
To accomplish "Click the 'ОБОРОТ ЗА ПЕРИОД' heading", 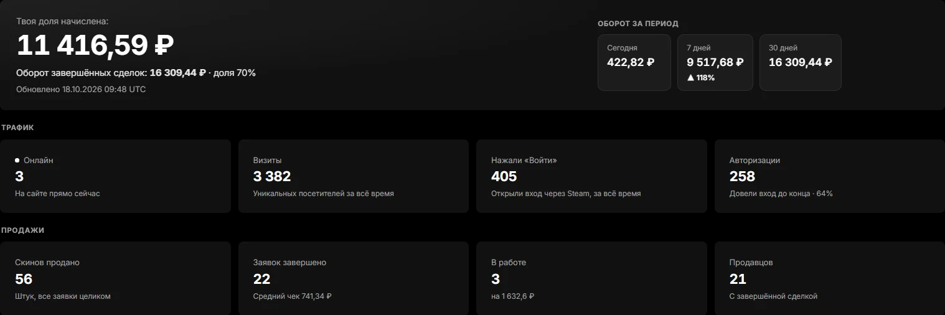I will click(638, 24).
